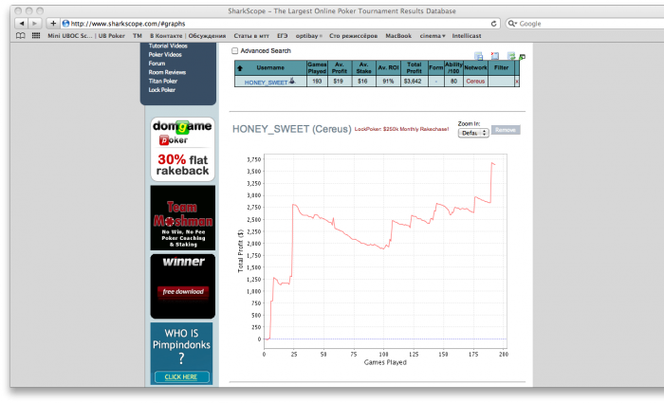This screenshot has width=664, height=403.
Task: Click the Games Played column header
Action: pyautogui.click(x=317, y=67)
